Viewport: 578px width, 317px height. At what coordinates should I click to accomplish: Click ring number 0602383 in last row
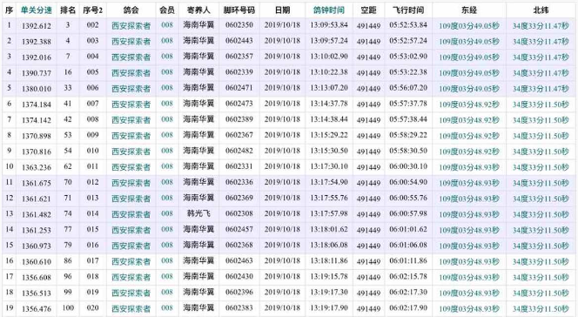[239, 307]
